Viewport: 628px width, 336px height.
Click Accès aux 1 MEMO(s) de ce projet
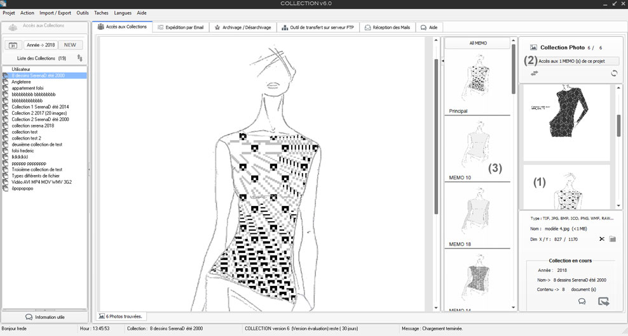pos(578,61)
